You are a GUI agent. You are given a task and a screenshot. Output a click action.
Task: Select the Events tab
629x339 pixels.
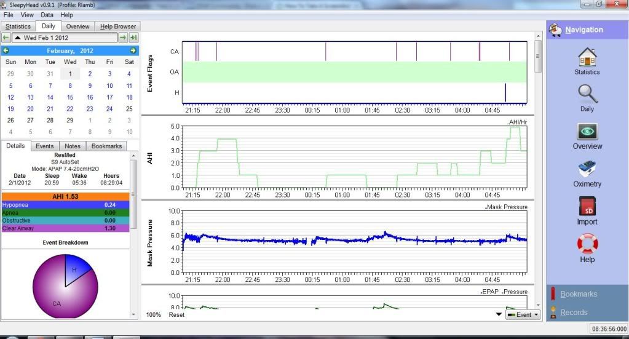coord(44,146)
